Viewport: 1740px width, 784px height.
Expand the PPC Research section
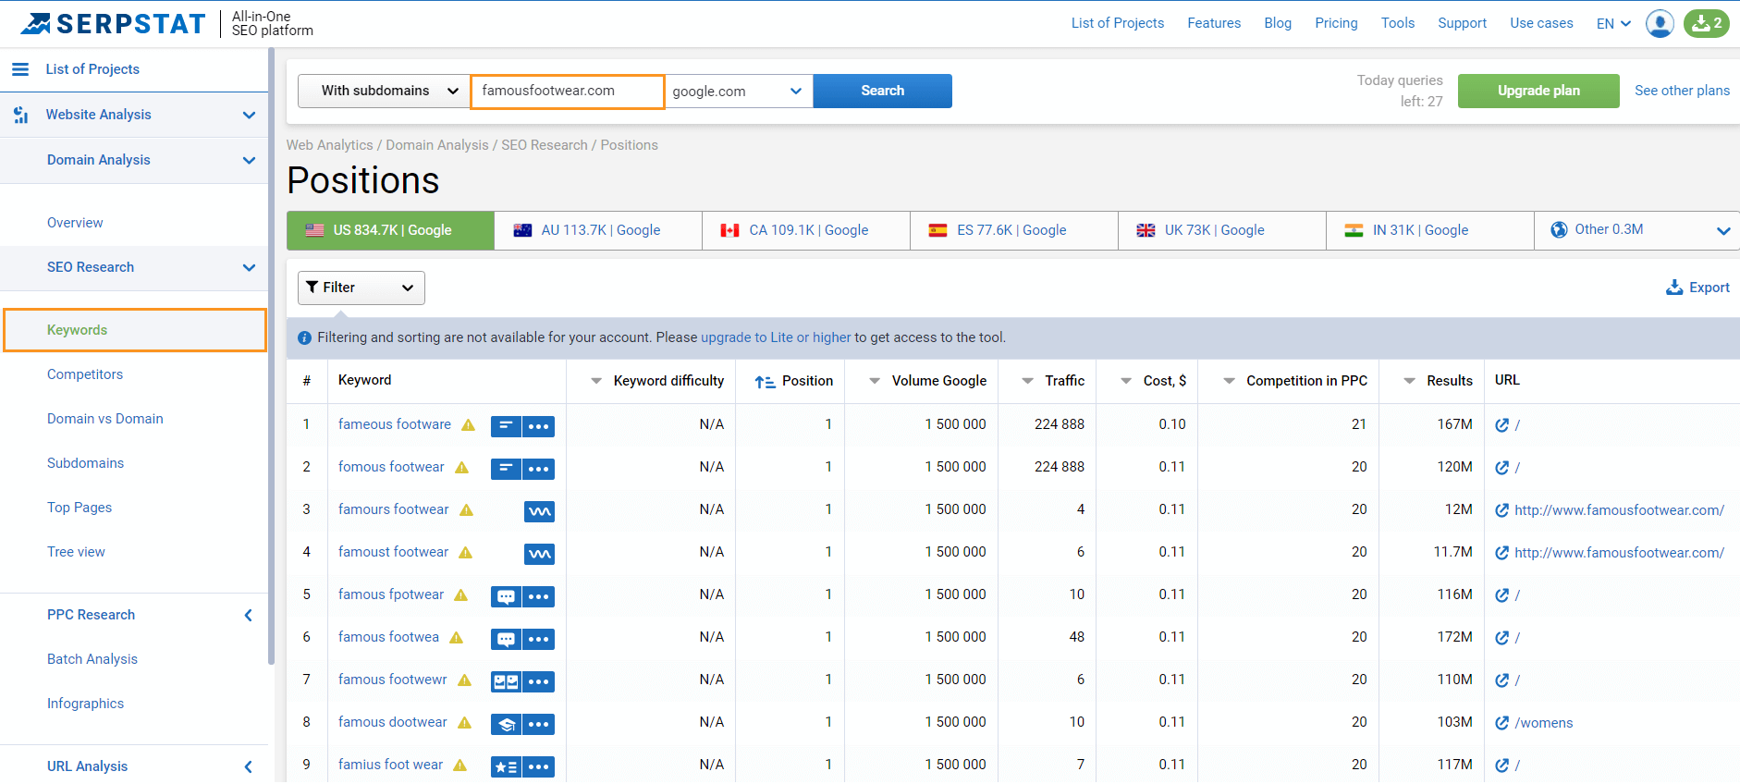248,615
